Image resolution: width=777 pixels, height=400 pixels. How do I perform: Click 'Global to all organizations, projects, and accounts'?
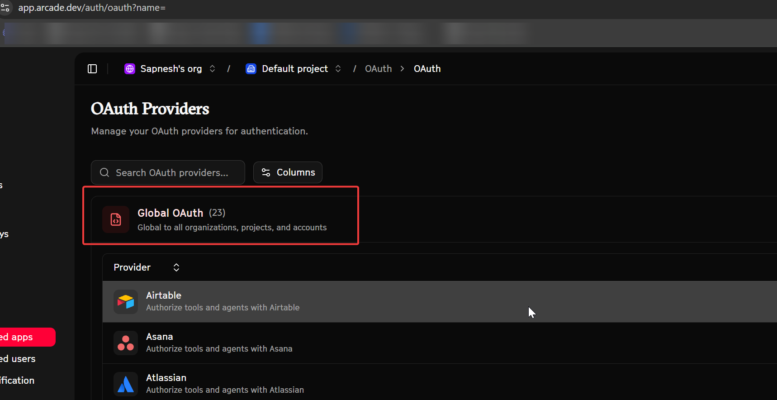click(x=232, y=228)
